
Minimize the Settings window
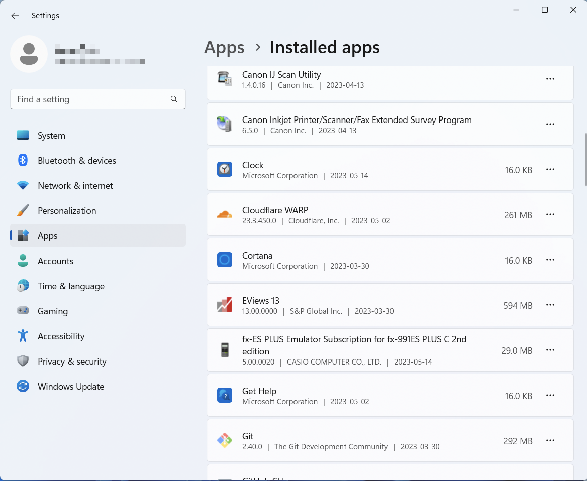click(x=516, y=10)
